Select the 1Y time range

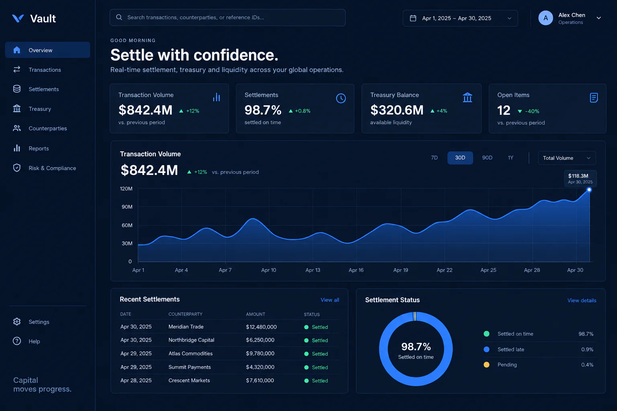point(511,158)
